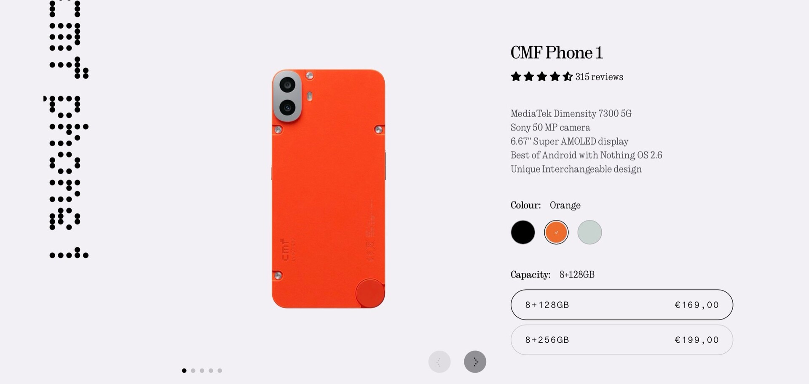Image resolution: width=809 pixels, height=384 pixels.
Task: Go to the next product image with arrow
Action: coord(475,362)
